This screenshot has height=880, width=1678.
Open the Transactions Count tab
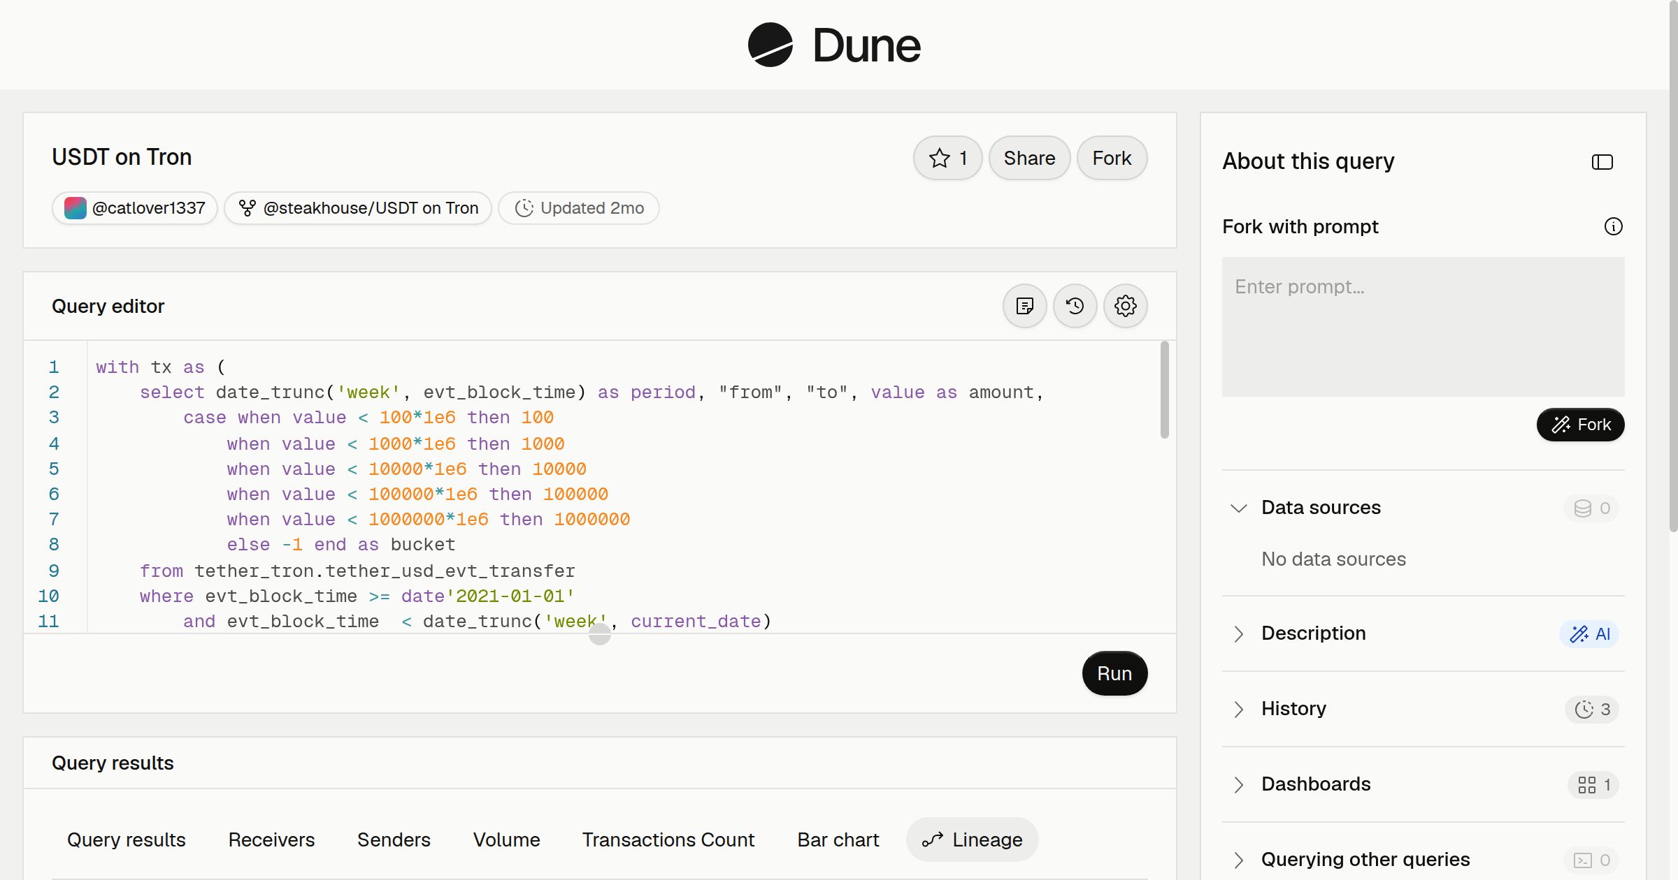[x=668, y=839]
